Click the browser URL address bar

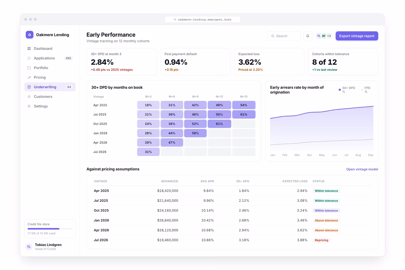202,20
